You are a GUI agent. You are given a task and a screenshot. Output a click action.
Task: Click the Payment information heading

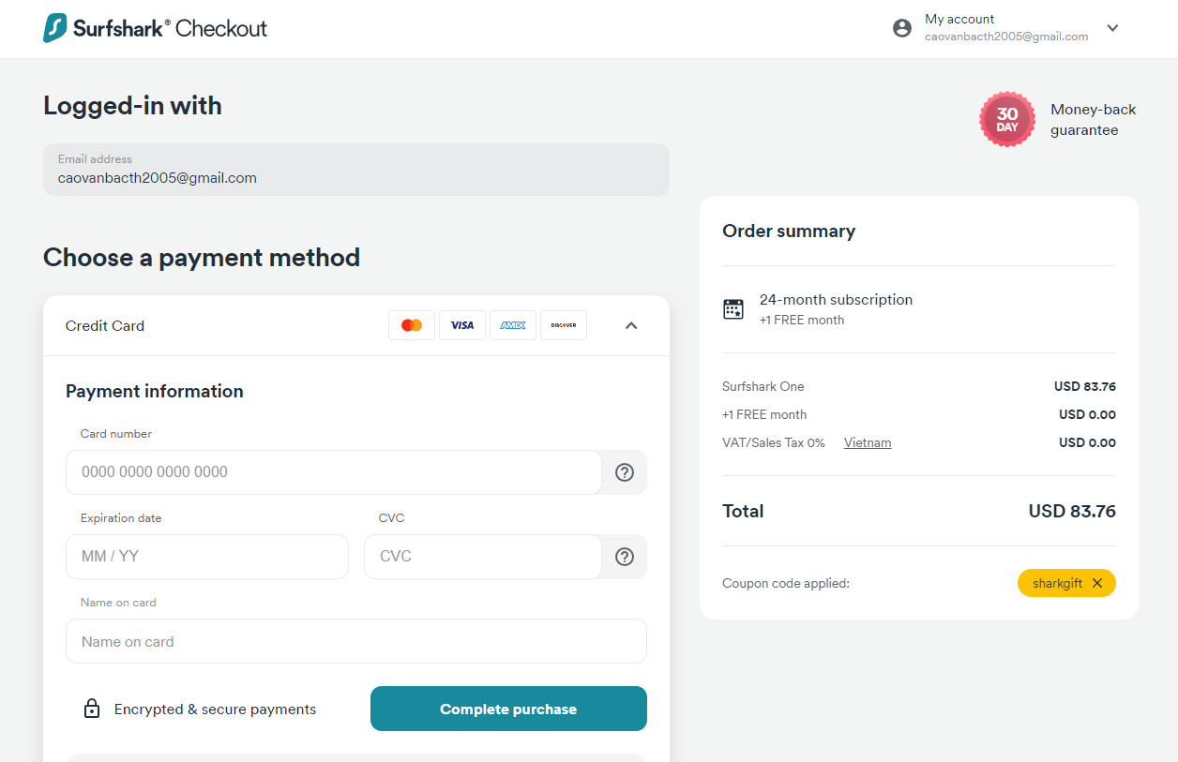point(155,391)
